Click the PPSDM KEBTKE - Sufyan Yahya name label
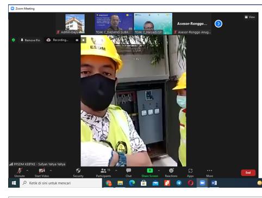 tap(39, 164)
